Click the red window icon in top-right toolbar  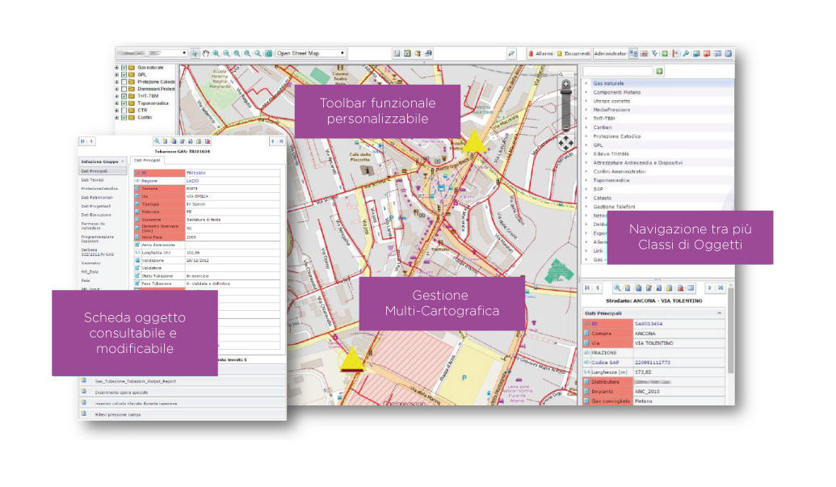(x=707, y=53)
